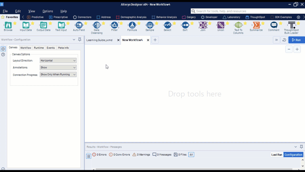Toggle the 0 Warnings filter

click(x=141, y=155)
